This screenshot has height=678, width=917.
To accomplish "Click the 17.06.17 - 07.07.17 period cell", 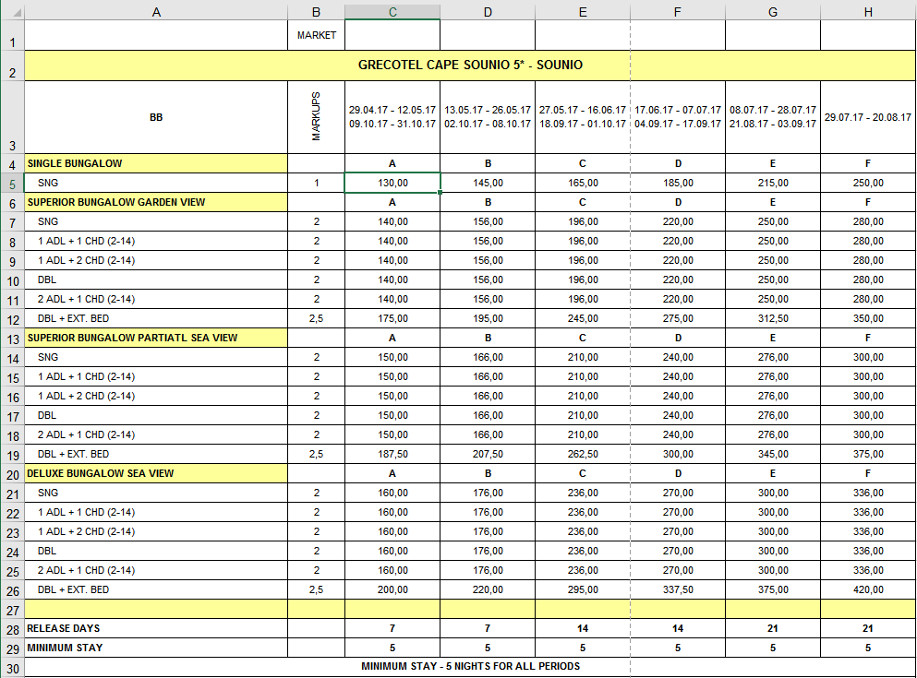I will pos(678,117).
